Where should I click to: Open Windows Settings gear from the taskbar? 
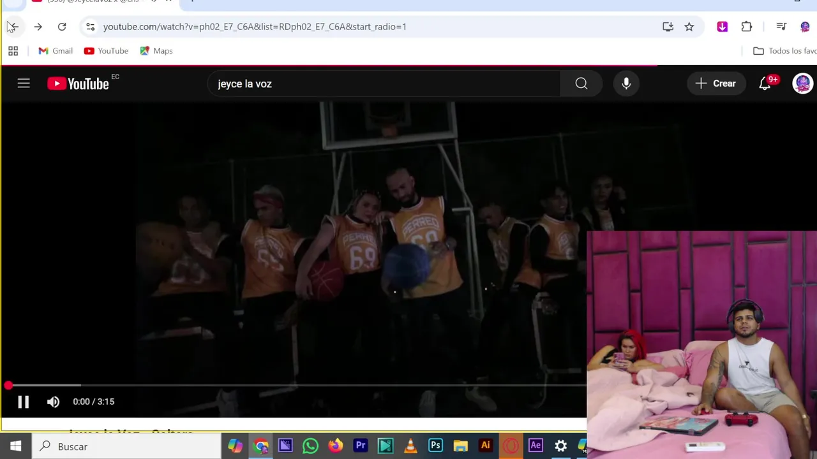click(x=560, y=446)
